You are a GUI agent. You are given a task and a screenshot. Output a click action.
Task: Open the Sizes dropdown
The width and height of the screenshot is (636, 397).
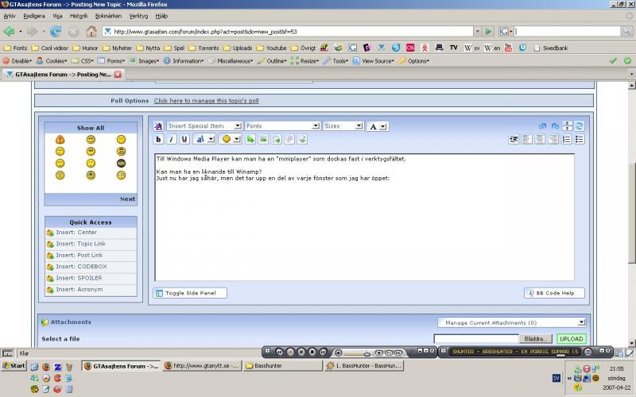pyautogui.click(x=343, y=126)
